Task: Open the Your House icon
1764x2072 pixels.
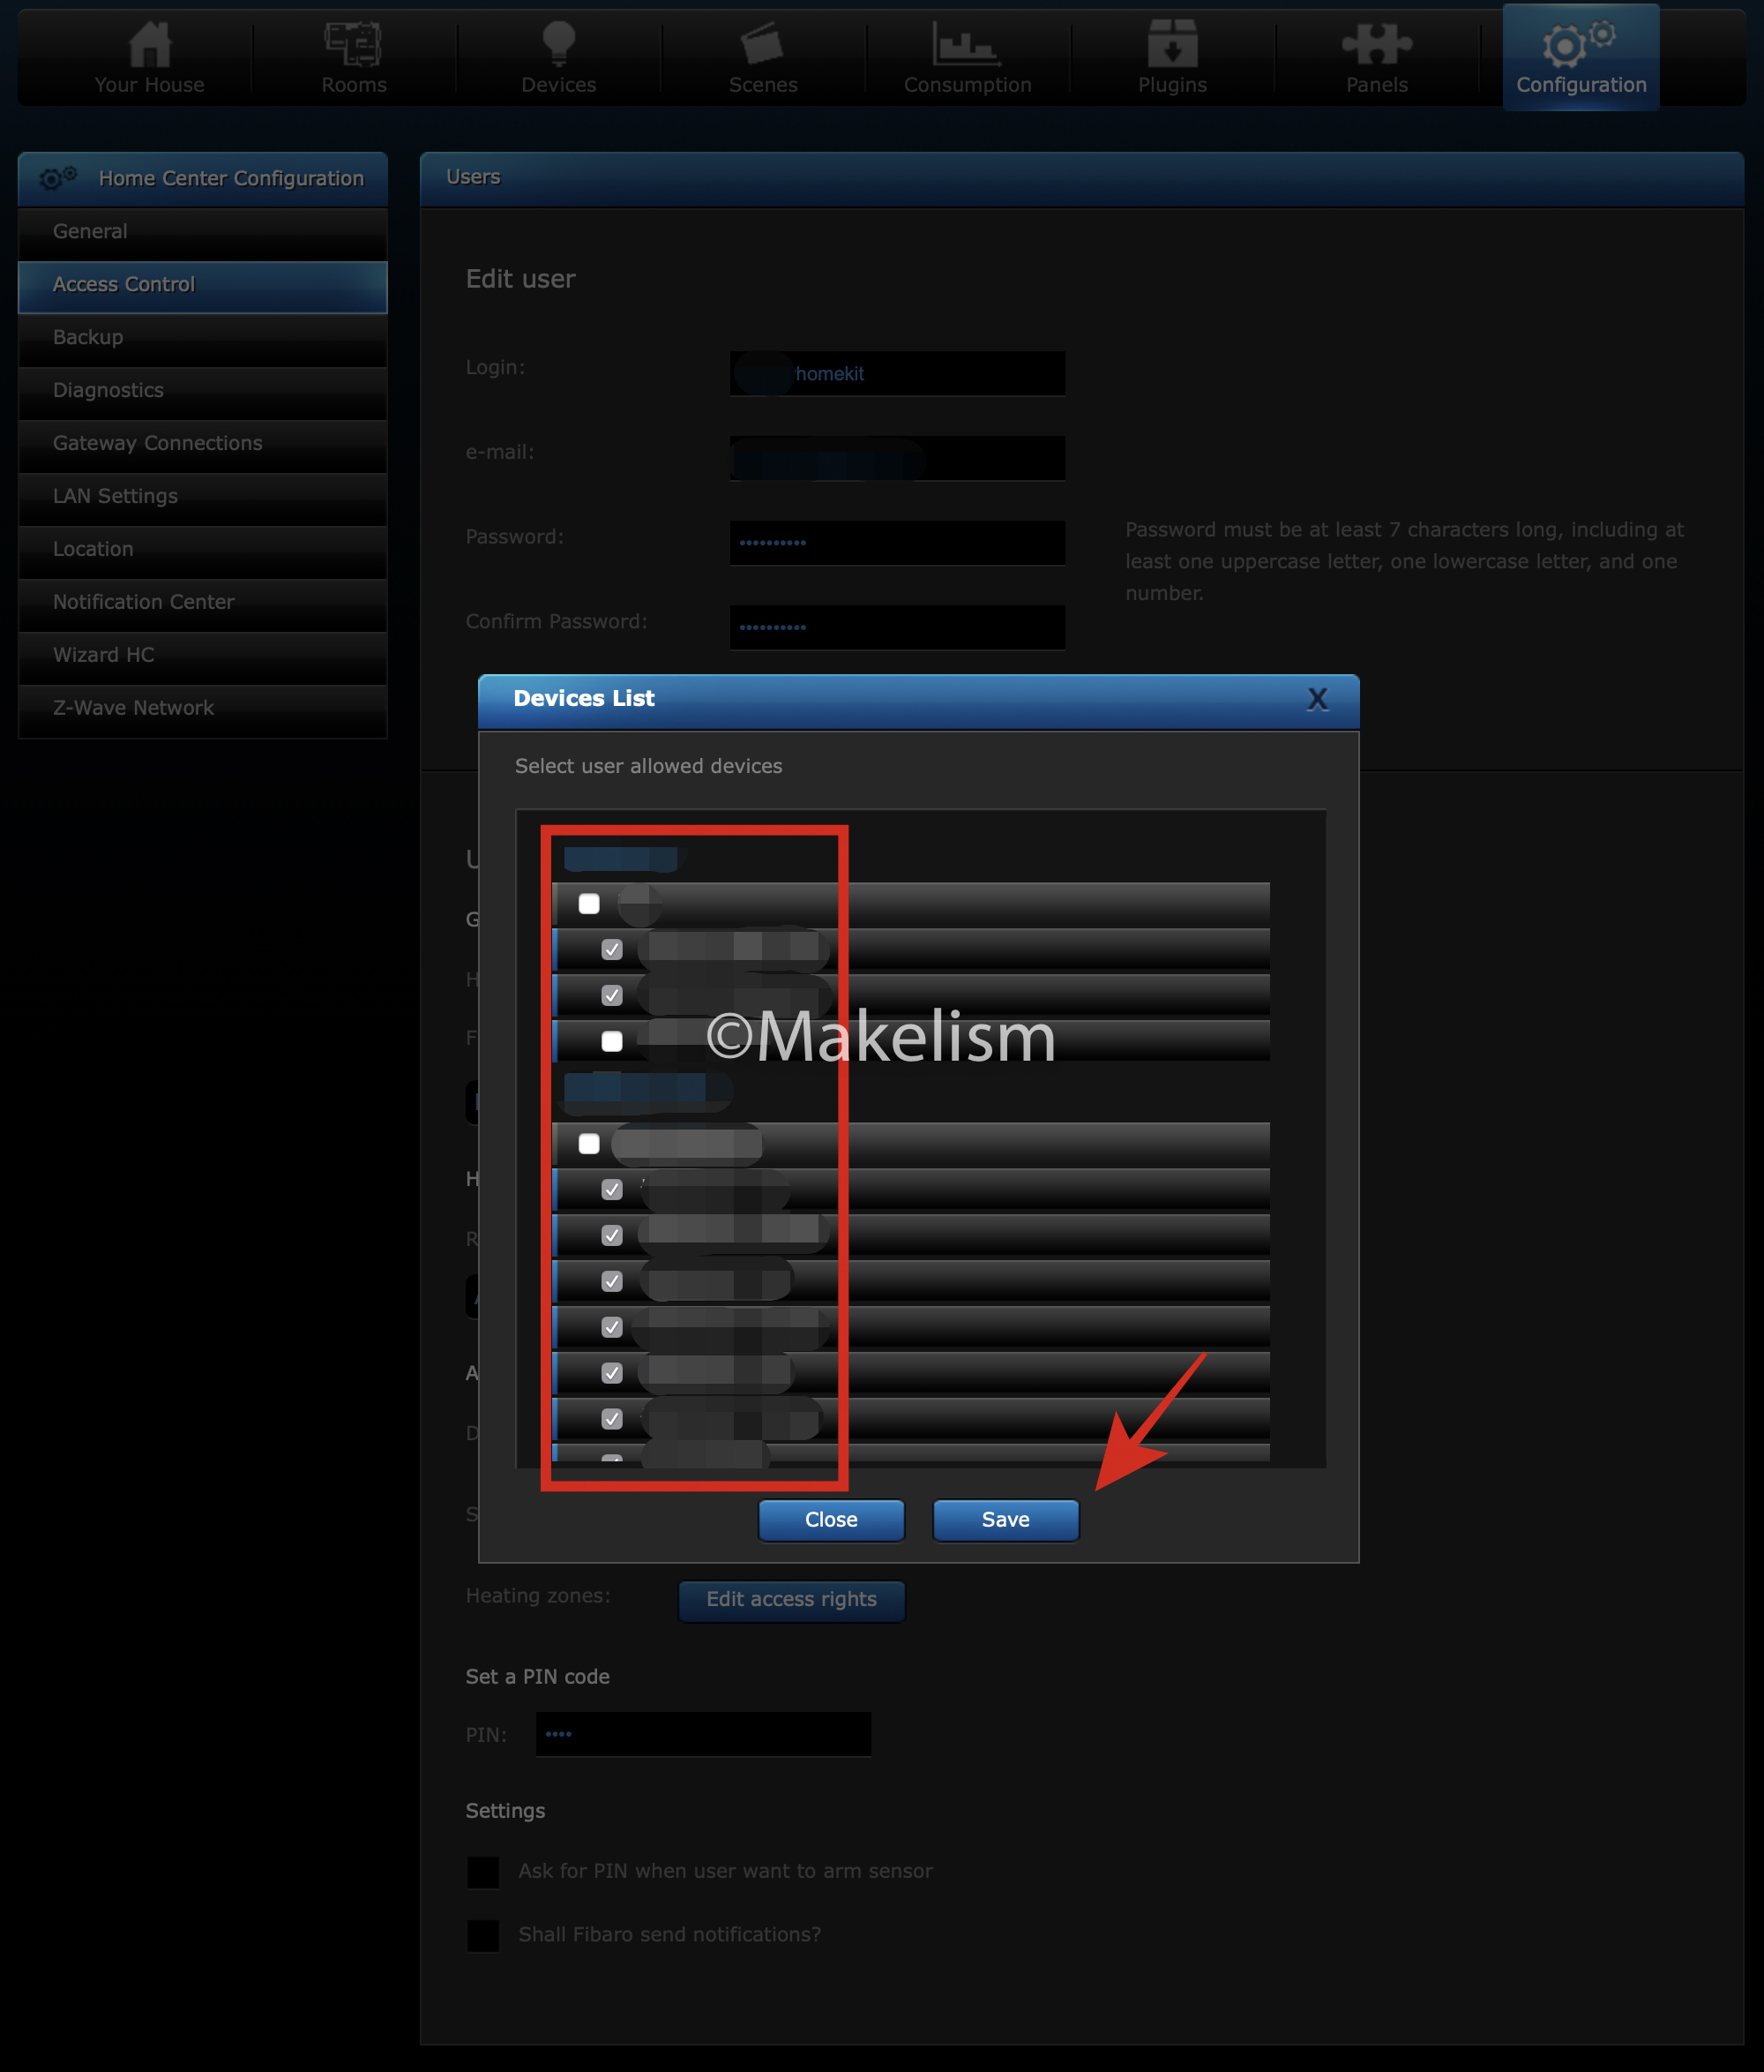Action: pyautogui.click(x=150, y=45)
